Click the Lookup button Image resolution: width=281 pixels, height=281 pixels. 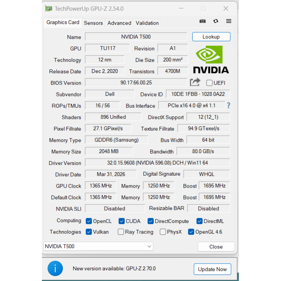[x=211, y=37]
